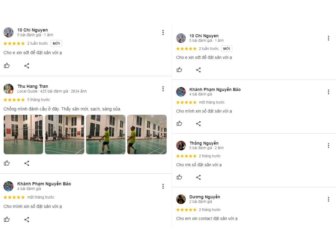This screenshot has height=252, width=336.
Task: Open Thu Hang Tran's profile name link
Action: 33,86
